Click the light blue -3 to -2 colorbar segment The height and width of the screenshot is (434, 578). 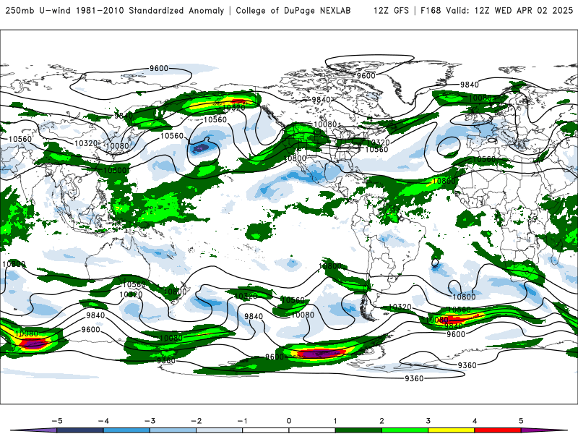[173, 430]
